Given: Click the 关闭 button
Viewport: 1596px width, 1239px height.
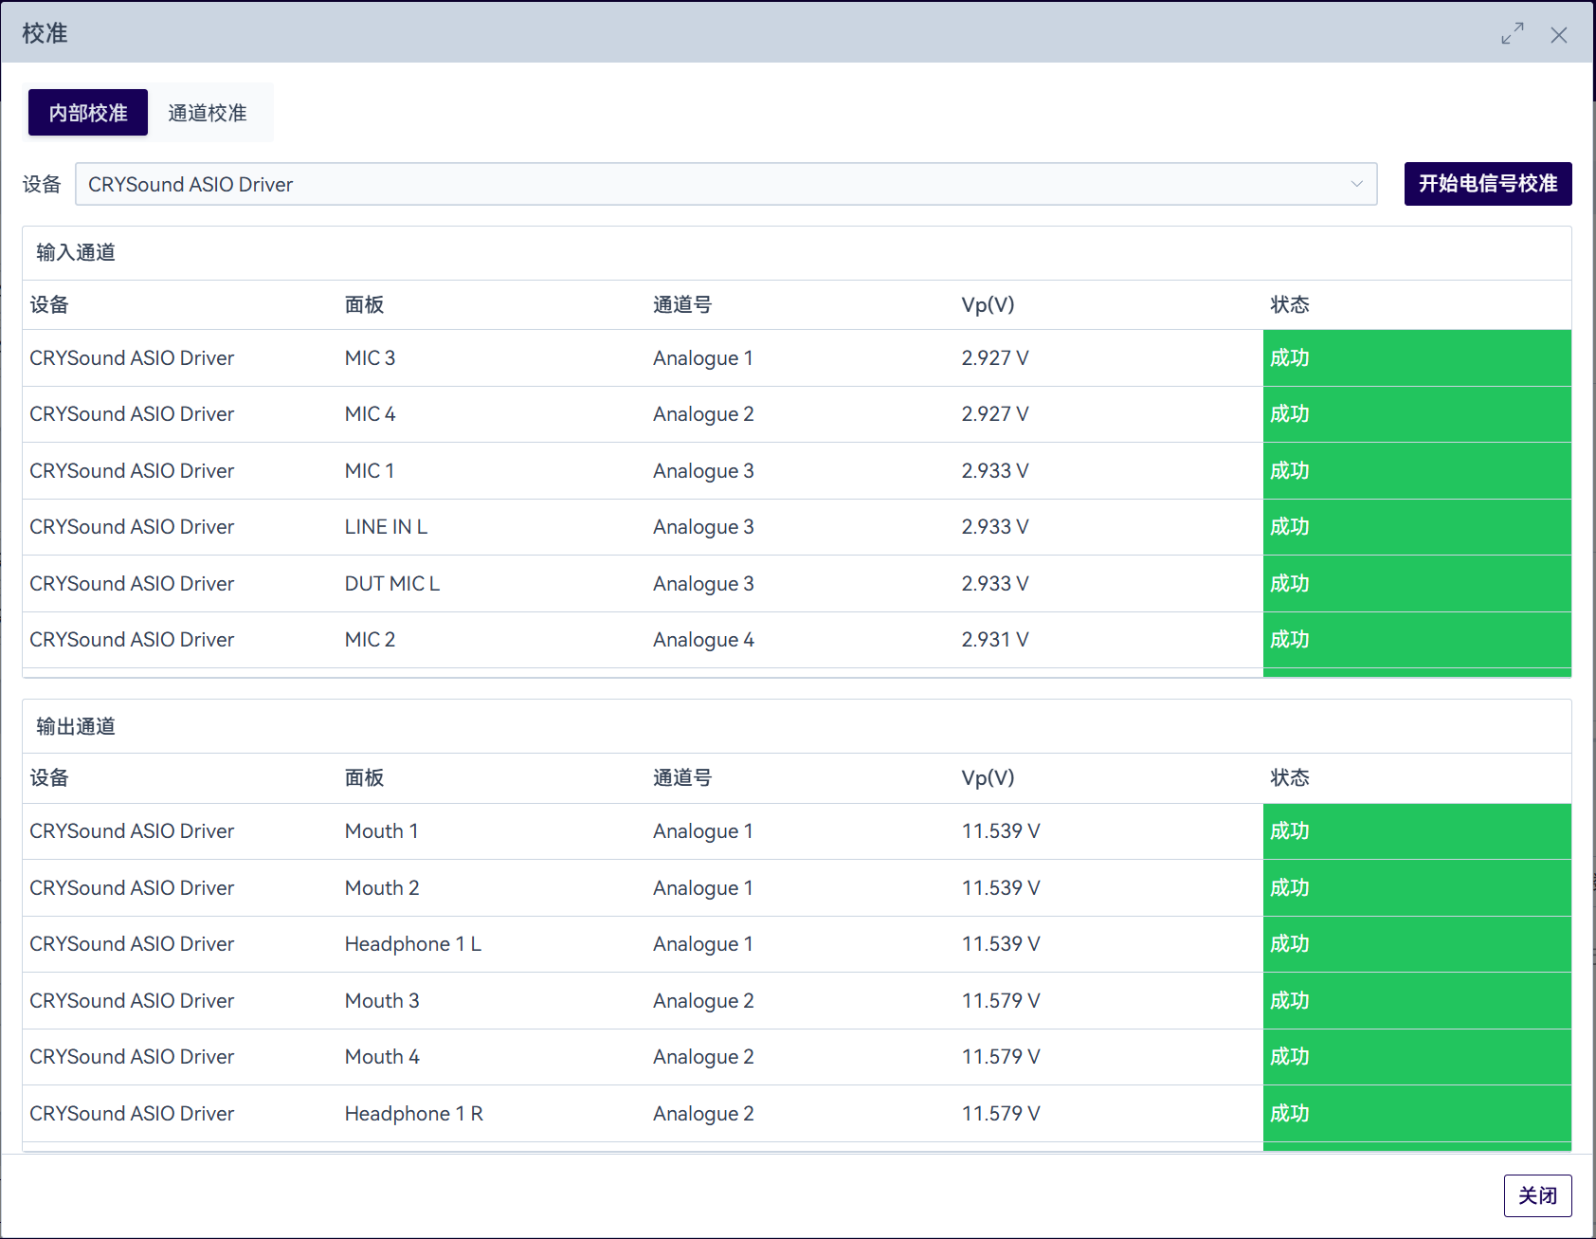Looking at the screenshot, I should tap(1536, 1195).
